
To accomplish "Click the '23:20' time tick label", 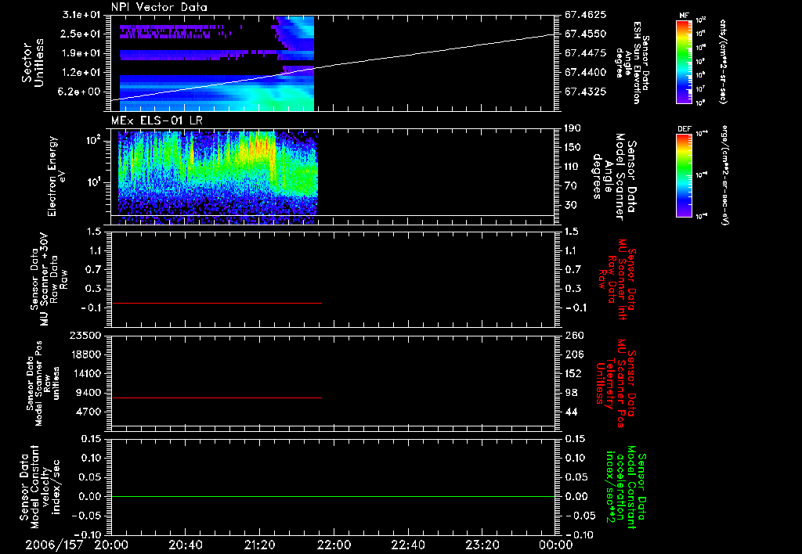I will (x=482, y=545).
